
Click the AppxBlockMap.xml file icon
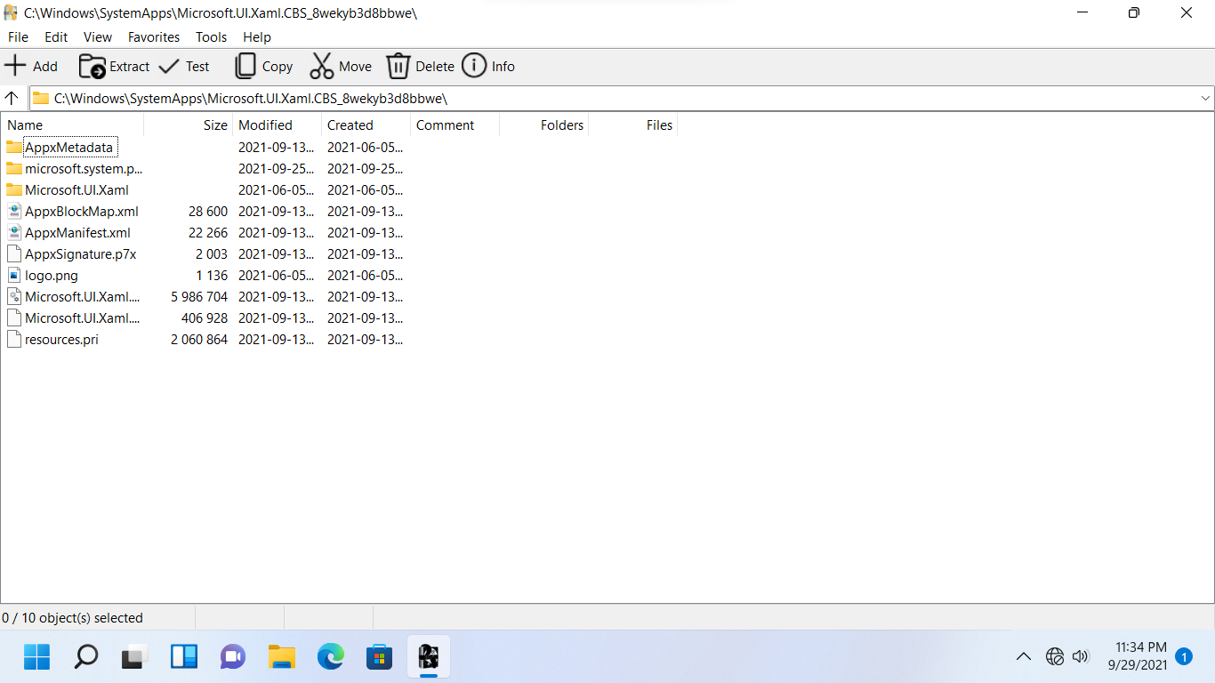[x=14, y=211]
